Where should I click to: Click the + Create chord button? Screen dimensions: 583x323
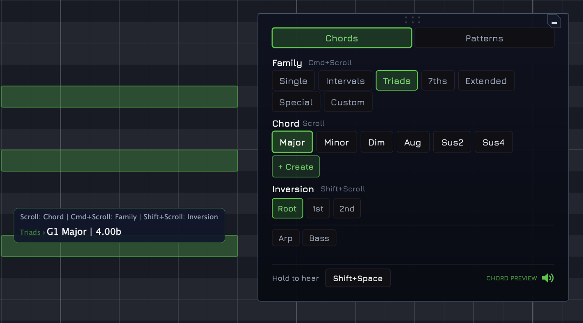click(296, 166)
